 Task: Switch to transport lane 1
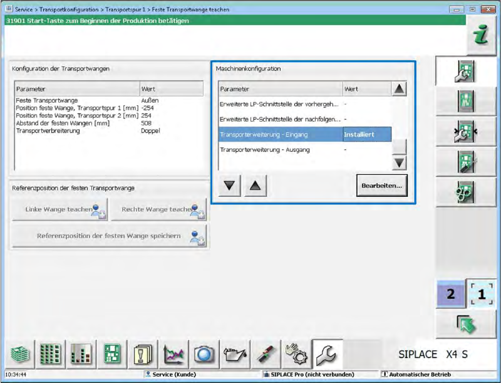482,294
